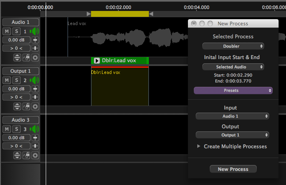Click the track height icon on Audio 3
286x185 pixels.
click(18, 155)
